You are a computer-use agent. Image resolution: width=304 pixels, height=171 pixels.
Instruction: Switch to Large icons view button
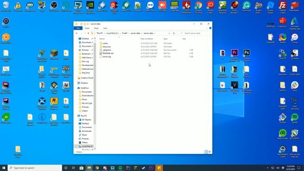point(209,152)
